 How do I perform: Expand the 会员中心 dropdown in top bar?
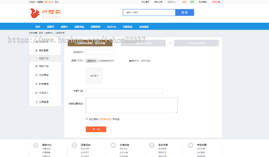pyautogui.click(x=172, y=2)
